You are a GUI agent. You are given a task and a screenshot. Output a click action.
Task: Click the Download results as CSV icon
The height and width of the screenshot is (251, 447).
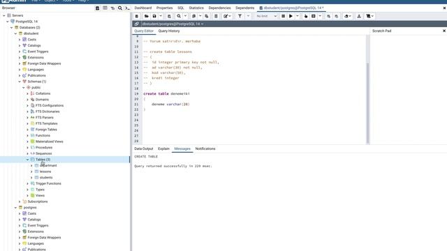click(x=359, y=16)
